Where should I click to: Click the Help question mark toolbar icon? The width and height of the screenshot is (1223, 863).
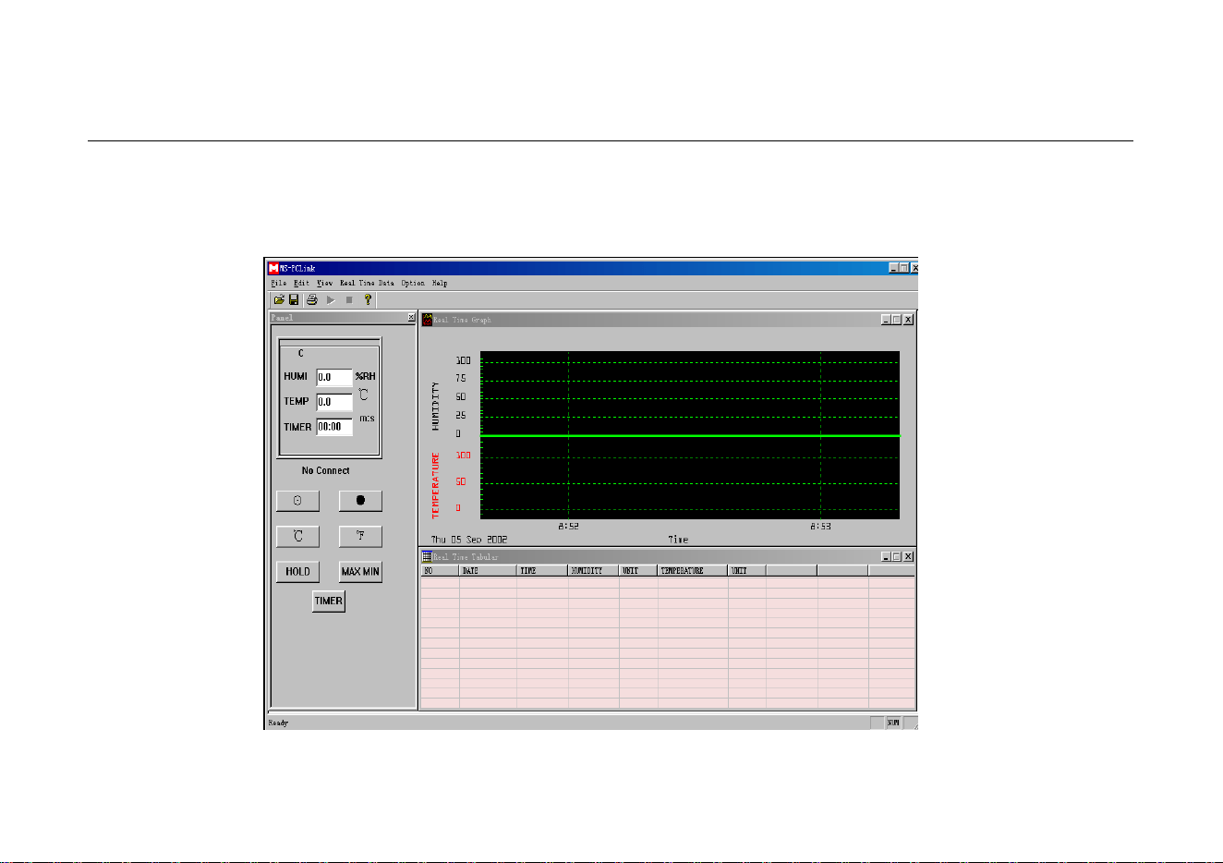click(368, 300)
